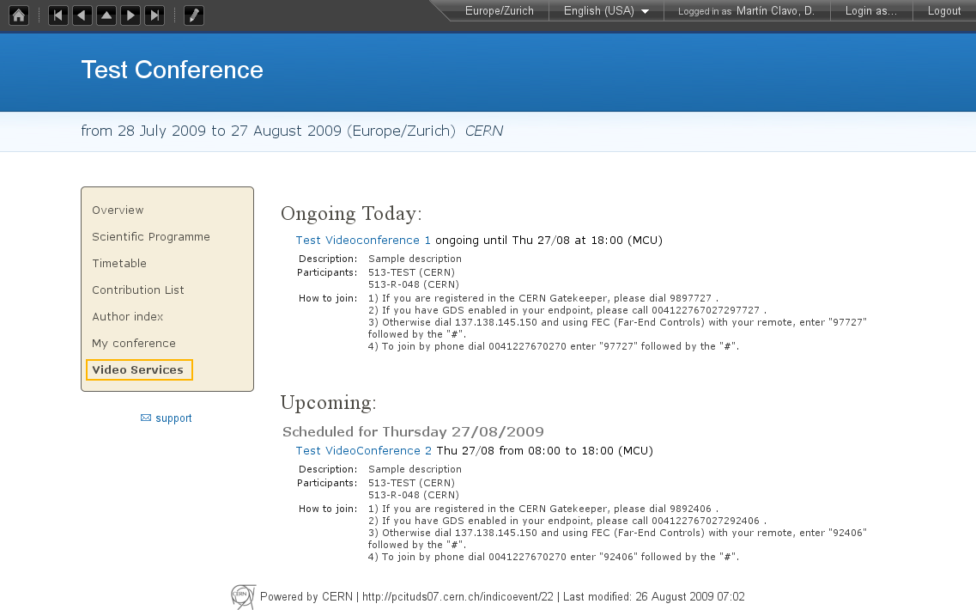976x610 pixels.
Task: Open the Test Videoconference 1 link
Action: pos(363,241)
